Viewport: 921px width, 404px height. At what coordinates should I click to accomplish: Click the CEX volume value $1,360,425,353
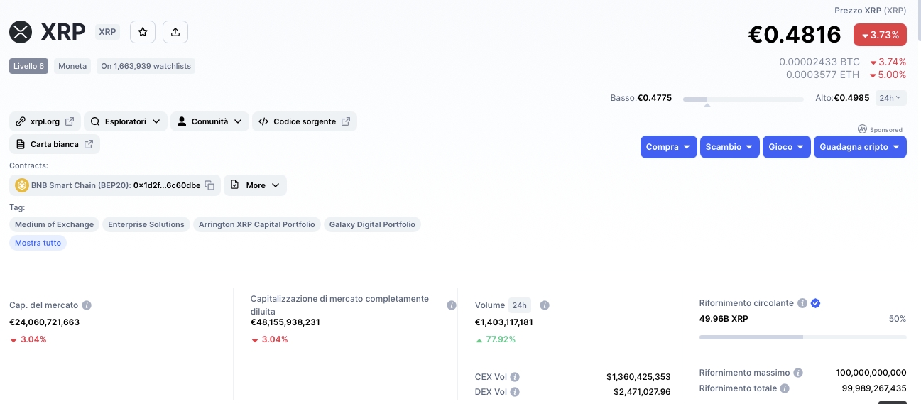click(638, 377)
